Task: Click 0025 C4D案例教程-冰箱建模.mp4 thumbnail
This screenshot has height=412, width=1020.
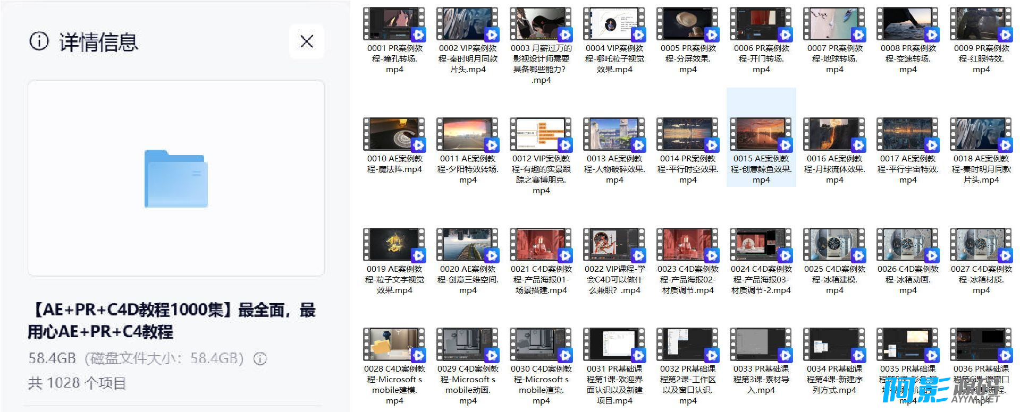Action: (x=834, y=245)
